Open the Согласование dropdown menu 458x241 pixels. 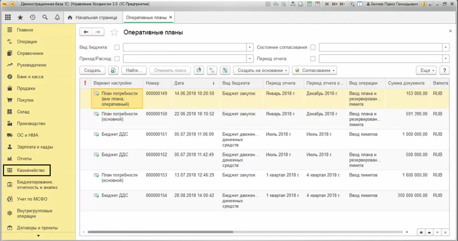(314, 70)
